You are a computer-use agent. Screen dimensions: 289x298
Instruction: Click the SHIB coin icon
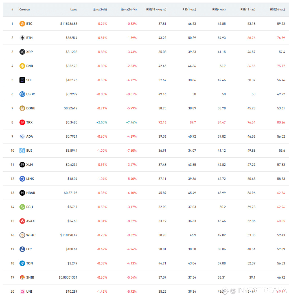(22, 277)
